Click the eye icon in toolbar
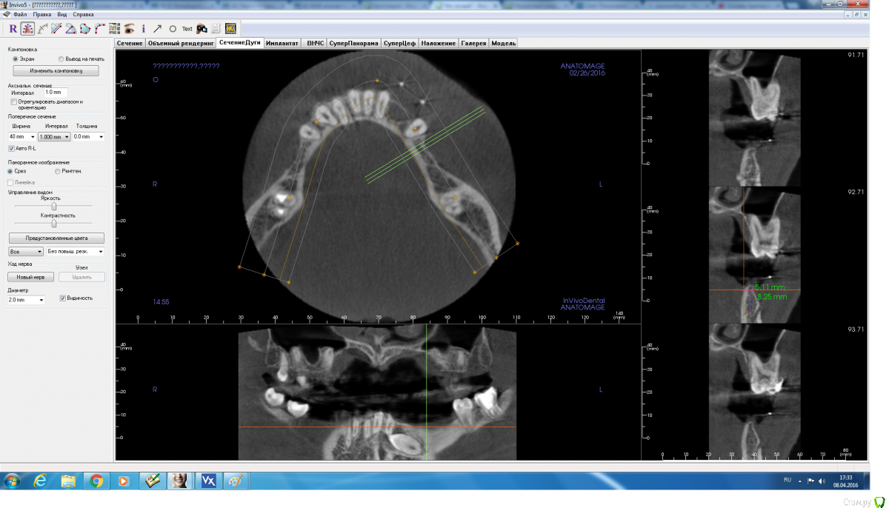Viewport: 889px width, 508px height. tap(129, 29)
